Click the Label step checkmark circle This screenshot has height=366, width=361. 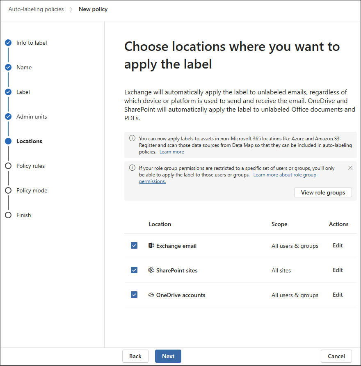(8, 92)
